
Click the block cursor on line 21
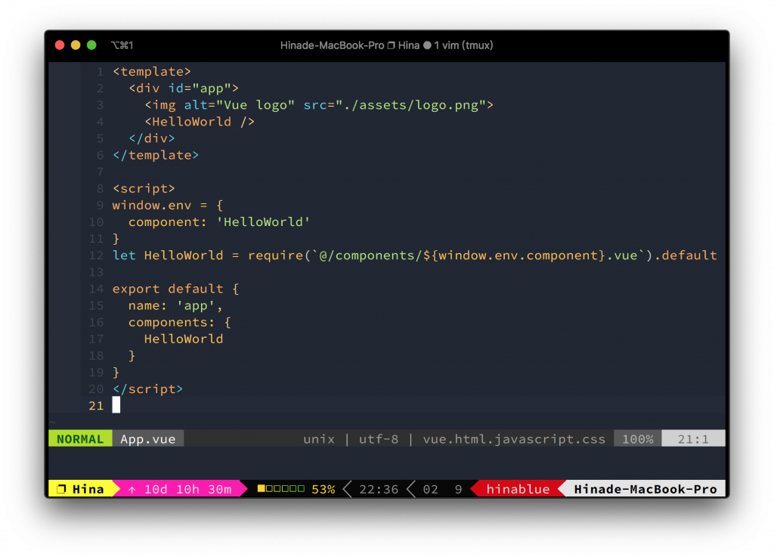click(116, 405)
